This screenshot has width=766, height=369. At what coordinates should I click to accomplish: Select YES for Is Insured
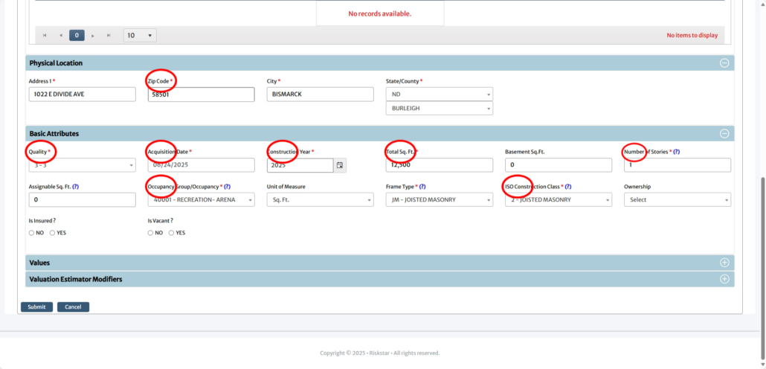52,233
